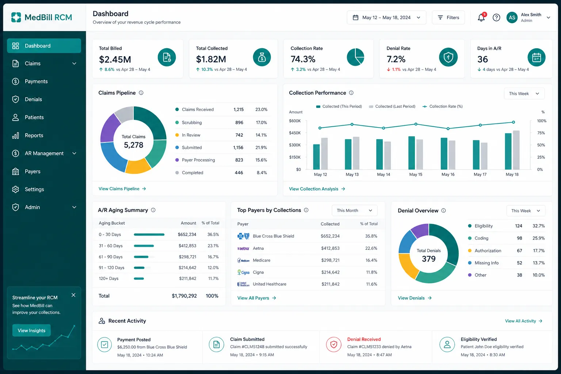Click the Medicare payer logo
The height and width of the screenshot is (374, 561).
[x=243, y=260]
